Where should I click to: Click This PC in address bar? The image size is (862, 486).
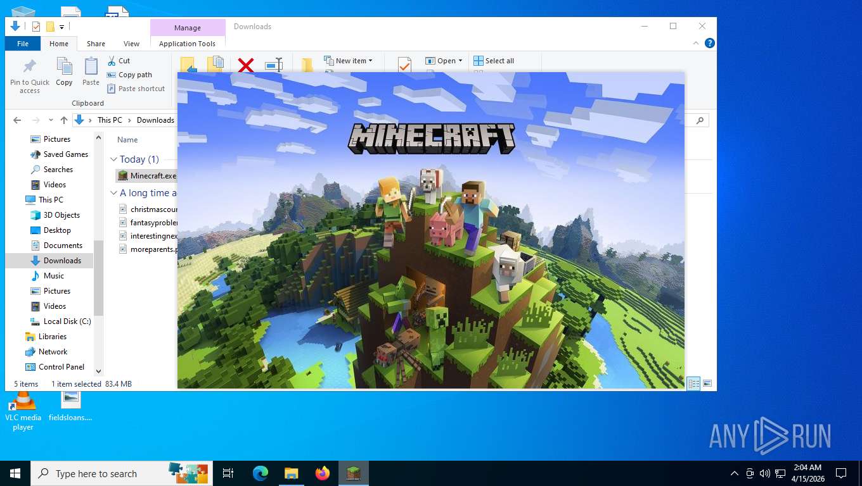110,120
